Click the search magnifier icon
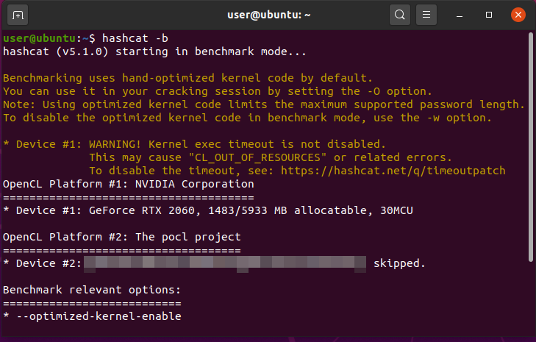The height and width of the screenshot is (342, 536). pyautogui.click(x=399, y=14)
